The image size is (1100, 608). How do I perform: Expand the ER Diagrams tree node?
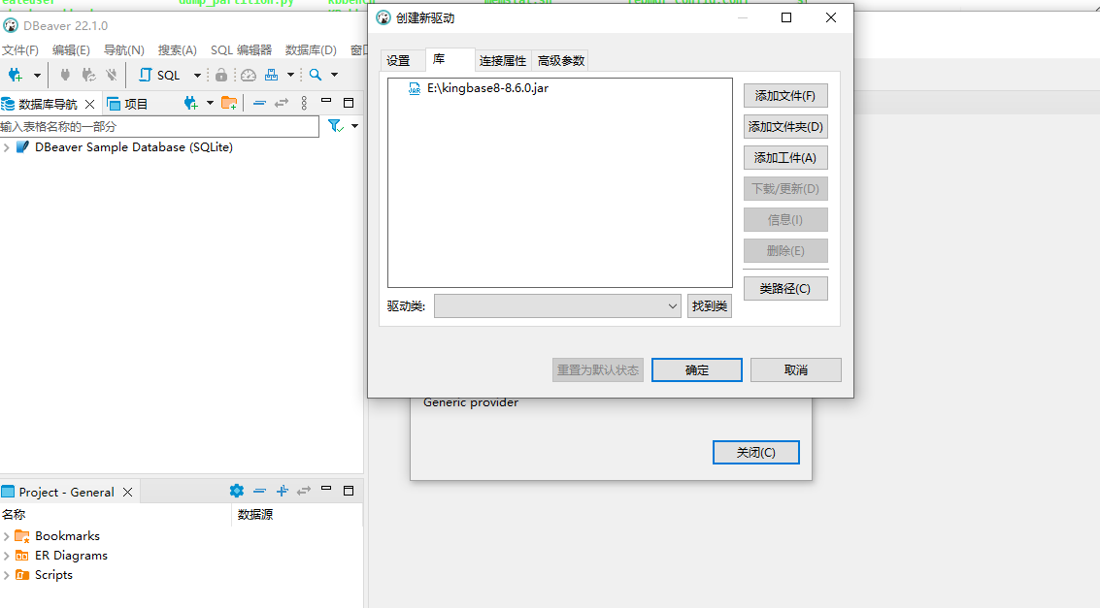[x=7, y=556]
